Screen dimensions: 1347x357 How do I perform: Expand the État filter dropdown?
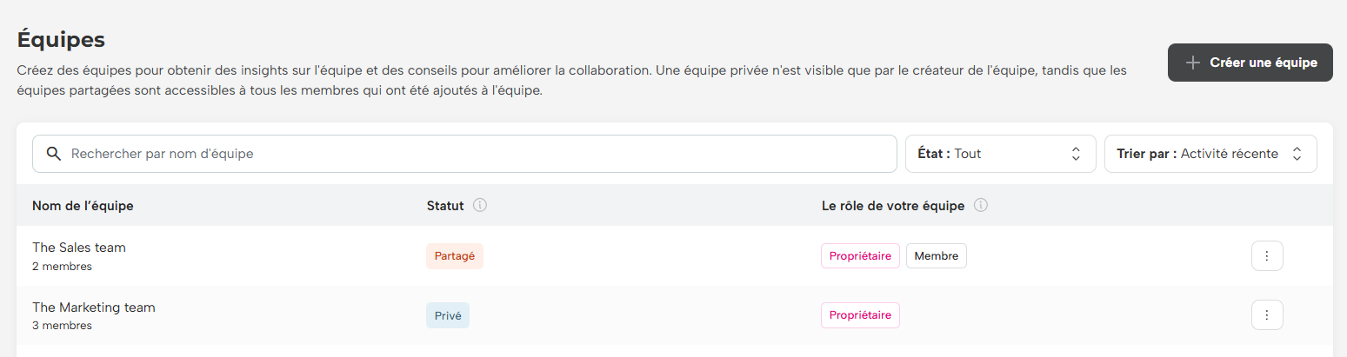pyautogui.click(x=1000, y=154)
